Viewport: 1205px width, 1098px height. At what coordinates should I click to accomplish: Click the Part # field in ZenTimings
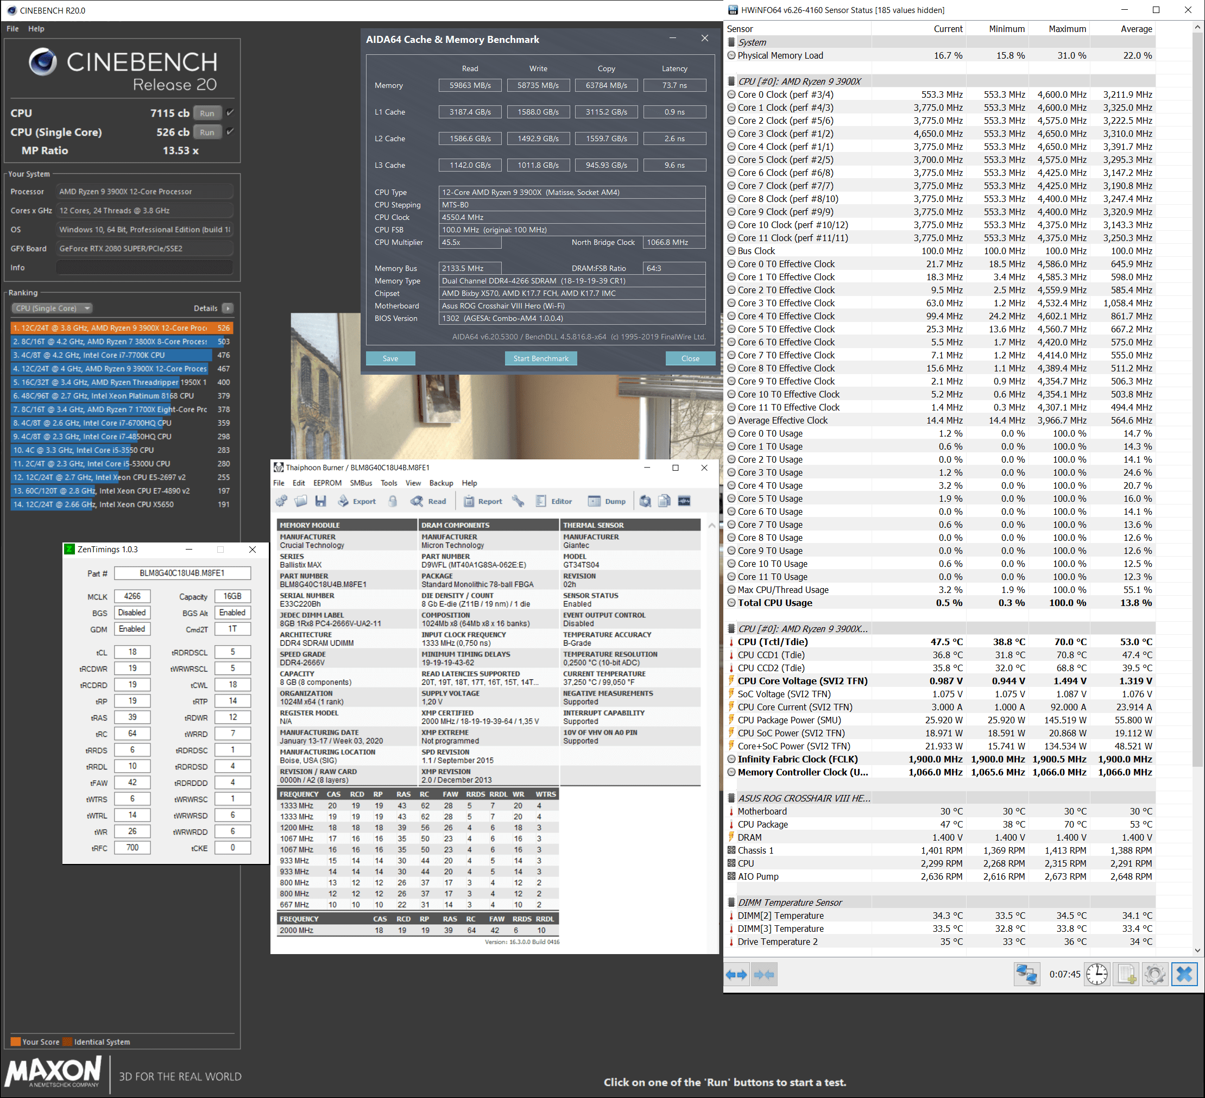182,572
